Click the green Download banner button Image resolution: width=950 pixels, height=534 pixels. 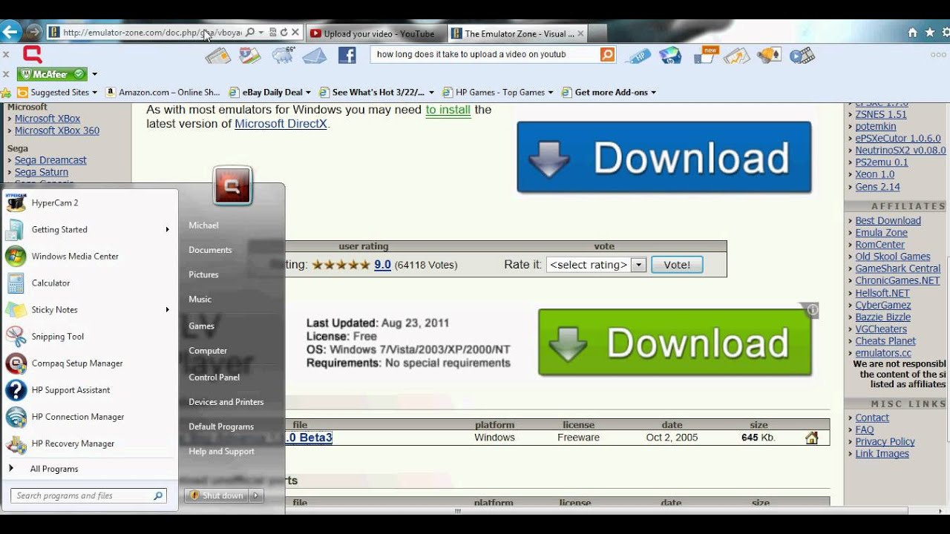(675, 343)
